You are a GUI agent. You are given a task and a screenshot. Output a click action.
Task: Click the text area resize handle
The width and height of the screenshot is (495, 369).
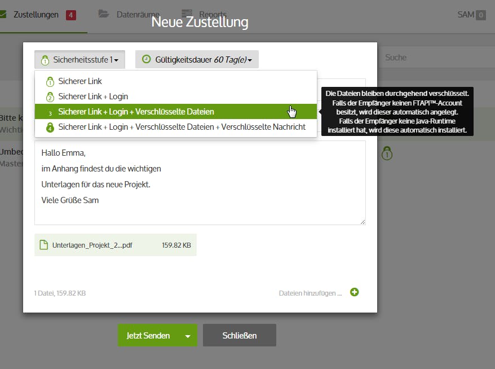tap(363, 222)
